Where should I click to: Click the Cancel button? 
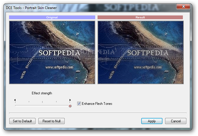[x=176, y=121]
